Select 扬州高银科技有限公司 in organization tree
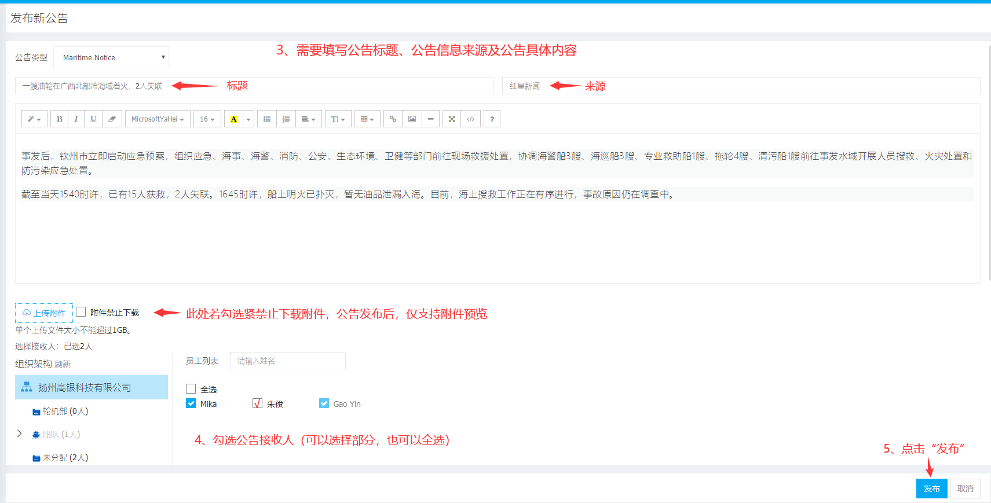The image size is (991, 503). point(92,387)
